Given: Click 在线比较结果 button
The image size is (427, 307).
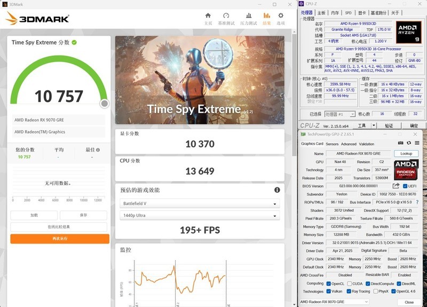Looking at the screenshot, I should point(59,227).
